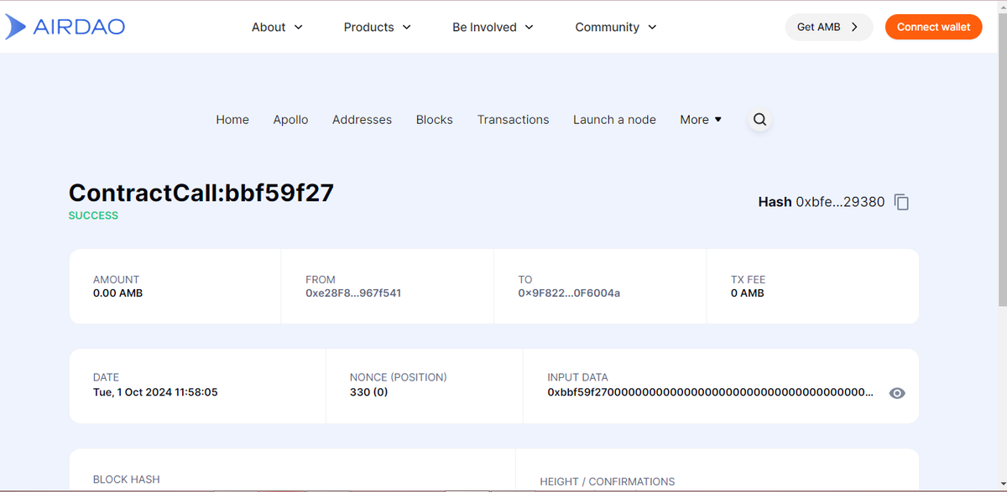This screenshot has height=492, width=1007.
Task: Expand the About dropdown menu
Action: (x=277, y=27)
